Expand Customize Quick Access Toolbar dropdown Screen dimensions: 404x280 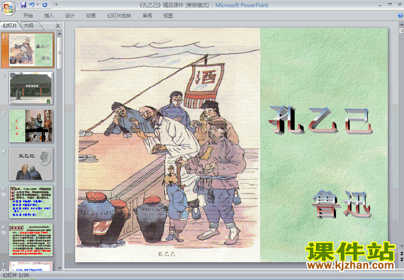[x=57, y=5]
